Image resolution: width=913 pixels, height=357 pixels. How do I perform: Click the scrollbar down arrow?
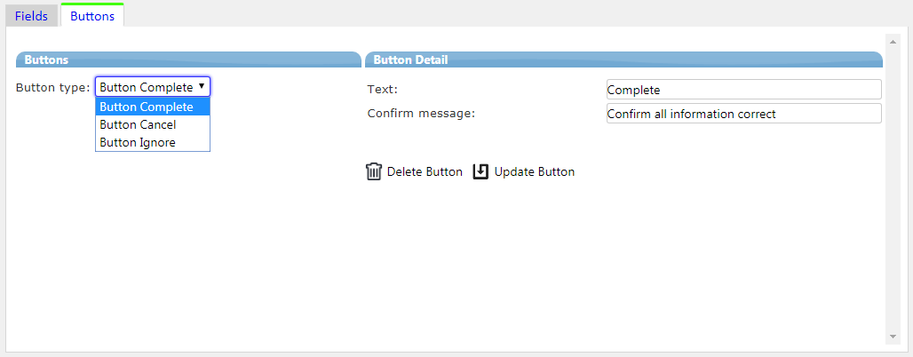point(892,337)
